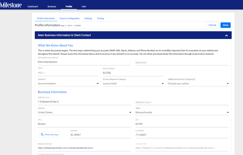
Task: Click the Find Lat/Long button
Action: (49, 134)
